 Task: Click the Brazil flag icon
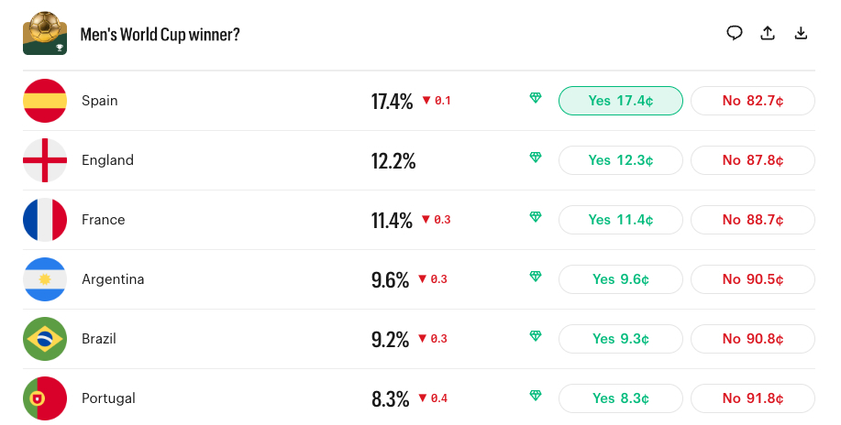[45, 339]
